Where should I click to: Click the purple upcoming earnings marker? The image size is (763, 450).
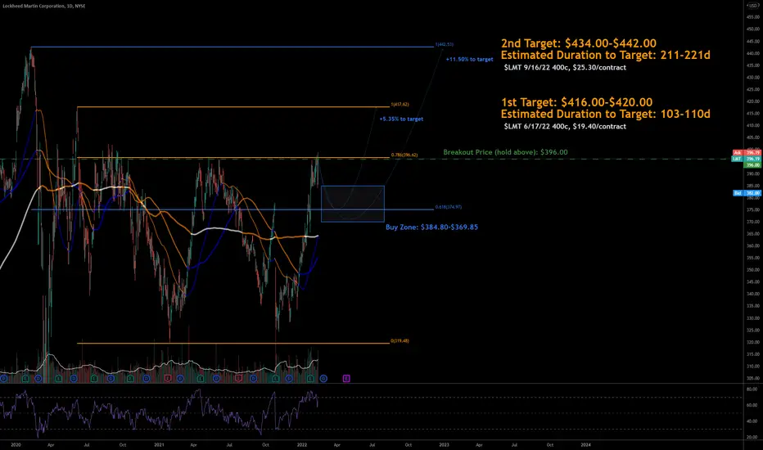point(346,378)
